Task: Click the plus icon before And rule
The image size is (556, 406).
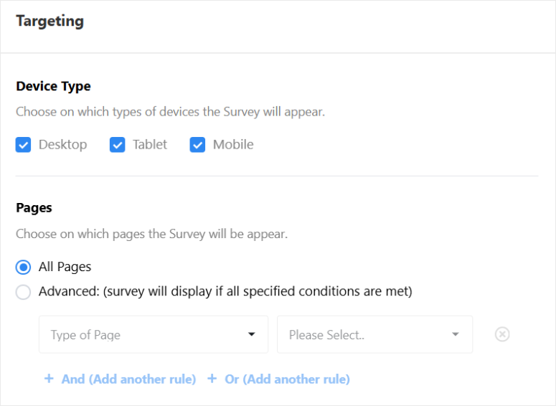Action: 49,379
